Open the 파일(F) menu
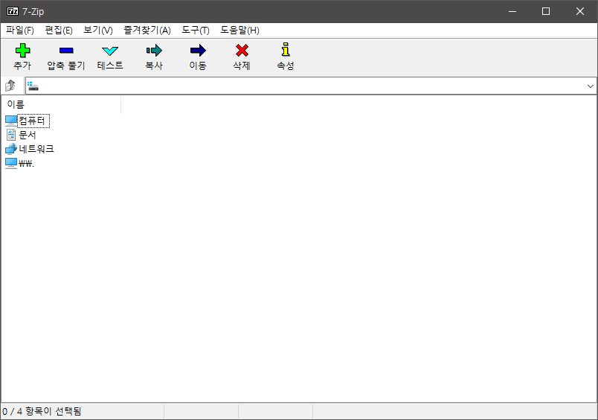This screenshot has height=420, width=598. coord(20,31)
